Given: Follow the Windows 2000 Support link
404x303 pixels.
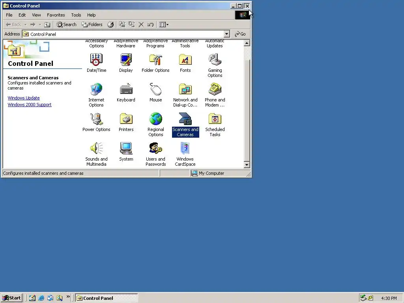Looking at the screenshot, I should (x=30, y=105).
